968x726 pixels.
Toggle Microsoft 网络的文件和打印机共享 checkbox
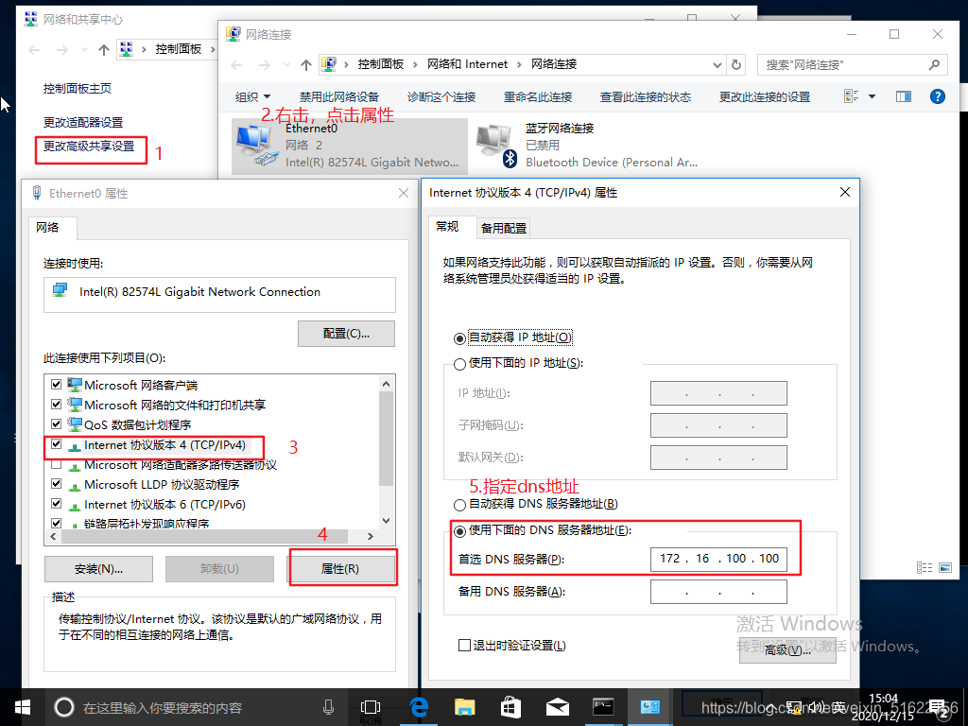pos(56,405)
